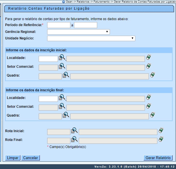Click the 'Relatório Contas Faturadas por Ligação' title
176x169 pixels.
pyautogui.click(x=49, y=9)
